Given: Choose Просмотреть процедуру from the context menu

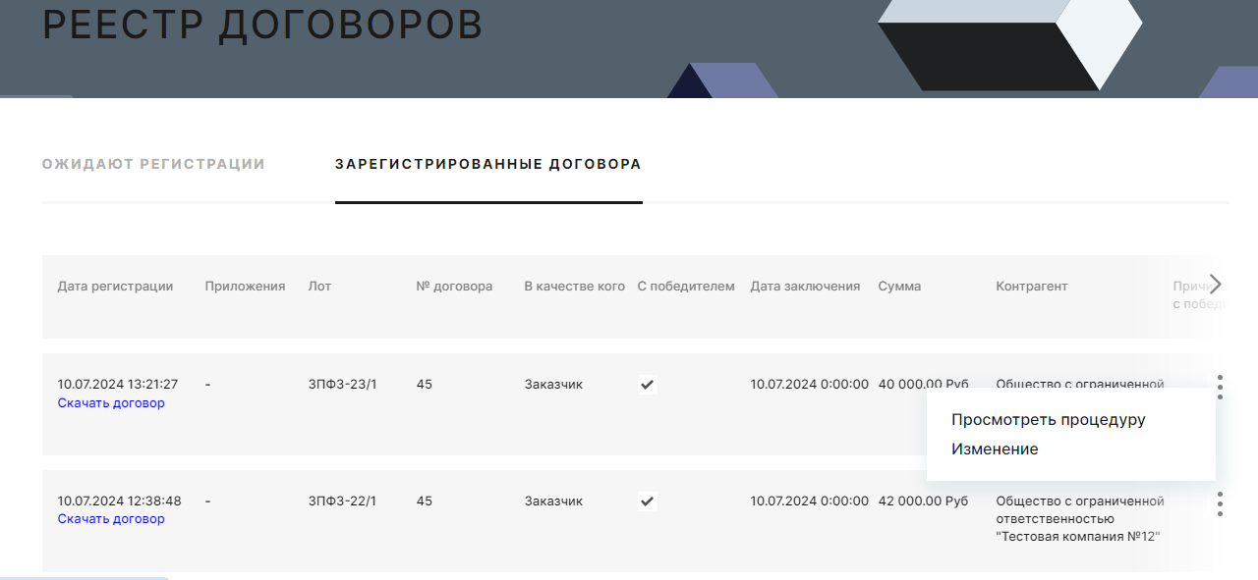Looking at the screenshot, I should pos(1048,420).
